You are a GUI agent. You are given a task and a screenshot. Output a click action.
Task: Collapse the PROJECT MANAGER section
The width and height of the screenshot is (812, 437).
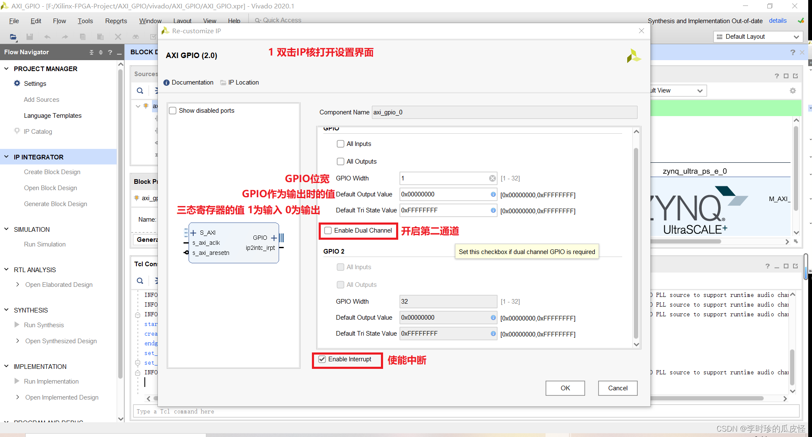[x=6, y=69]
